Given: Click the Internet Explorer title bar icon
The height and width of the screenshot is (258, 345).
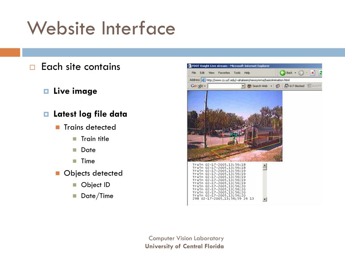Looking at the screenshot, I should pyautogui.click(x=189, y=66).
